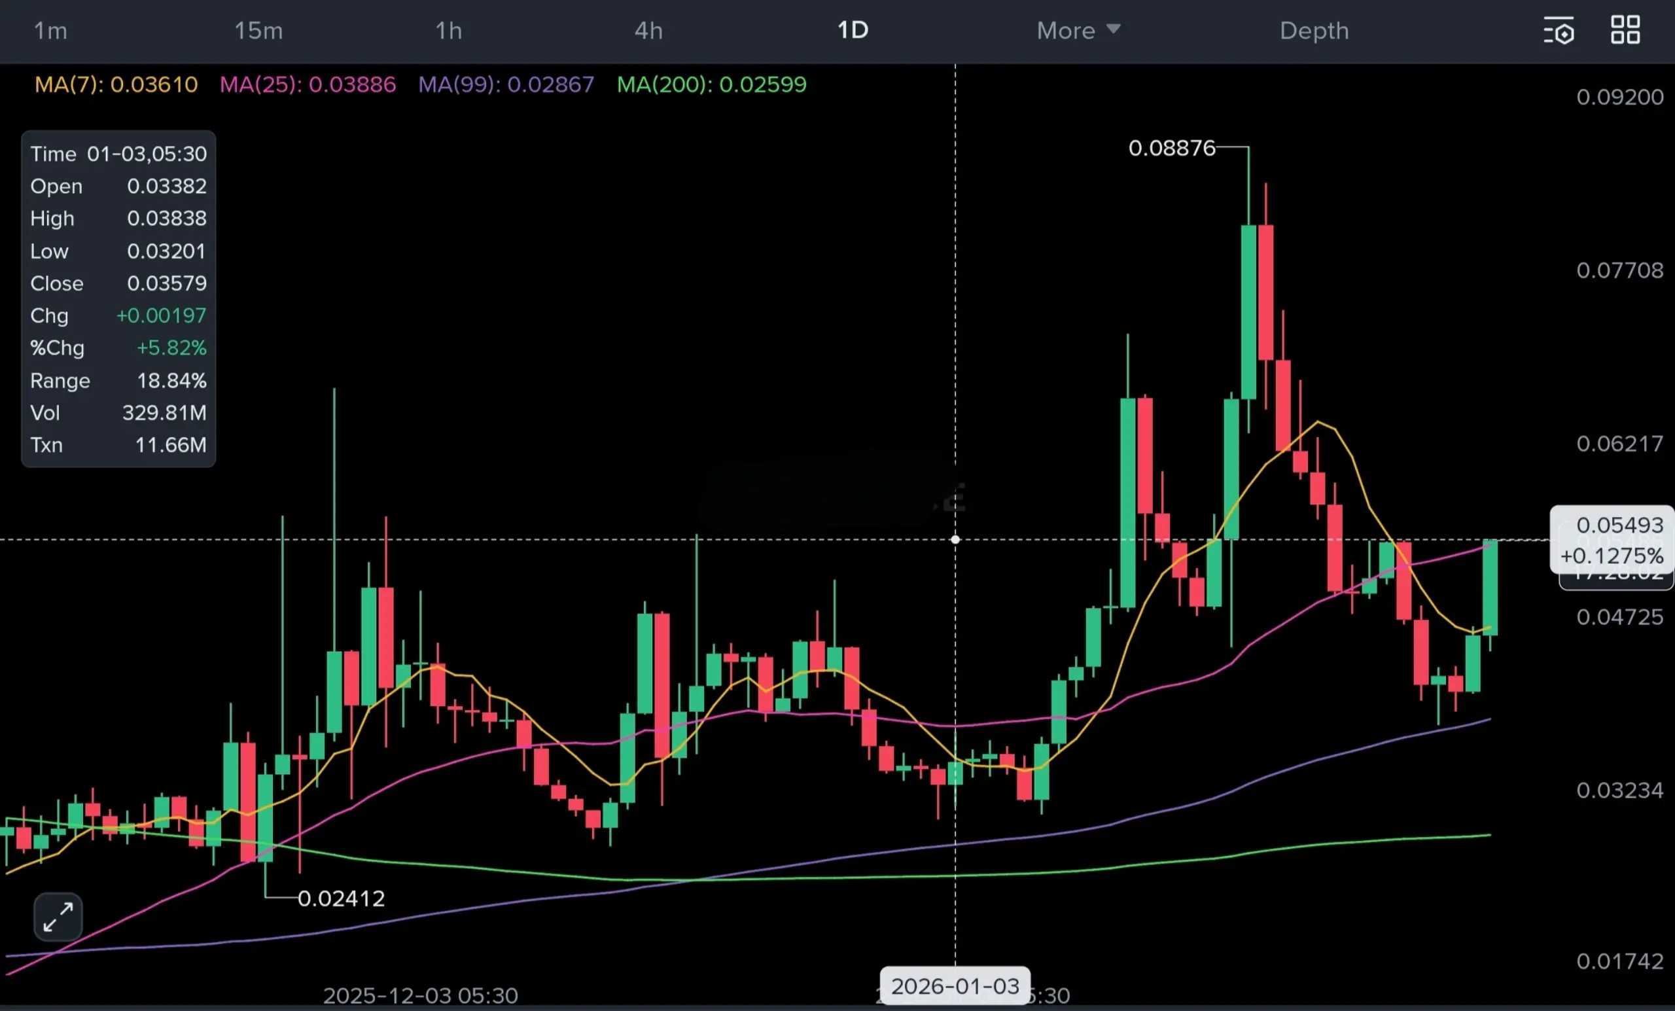Select the 1h timeframe
The image size is (1675, 1011).
pyautogui.click(x=449, y=31)
